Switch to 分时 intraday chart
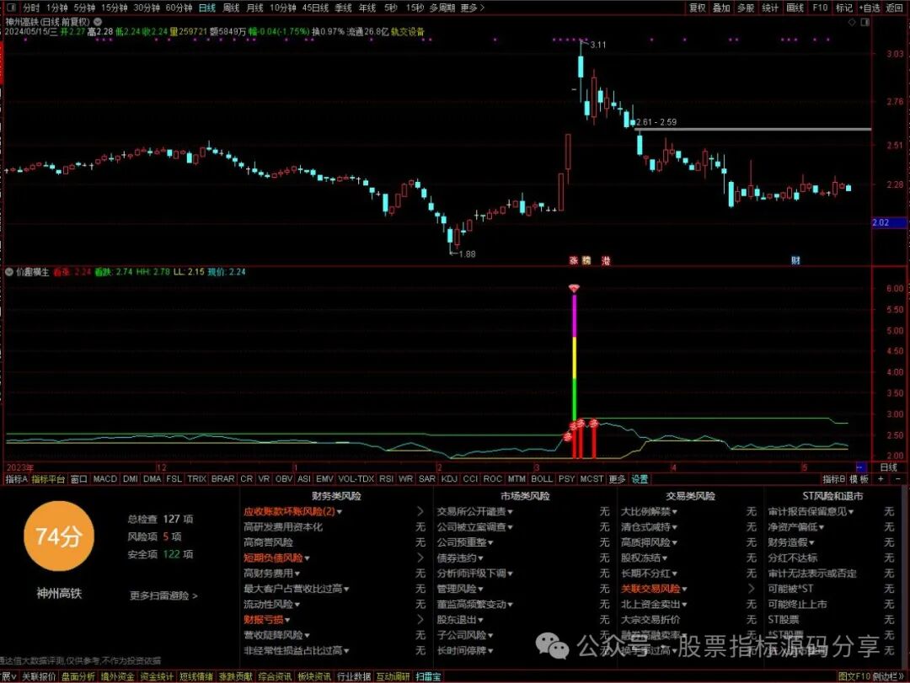Viewport: 910px width, 683px height. (x=31, y=8)
